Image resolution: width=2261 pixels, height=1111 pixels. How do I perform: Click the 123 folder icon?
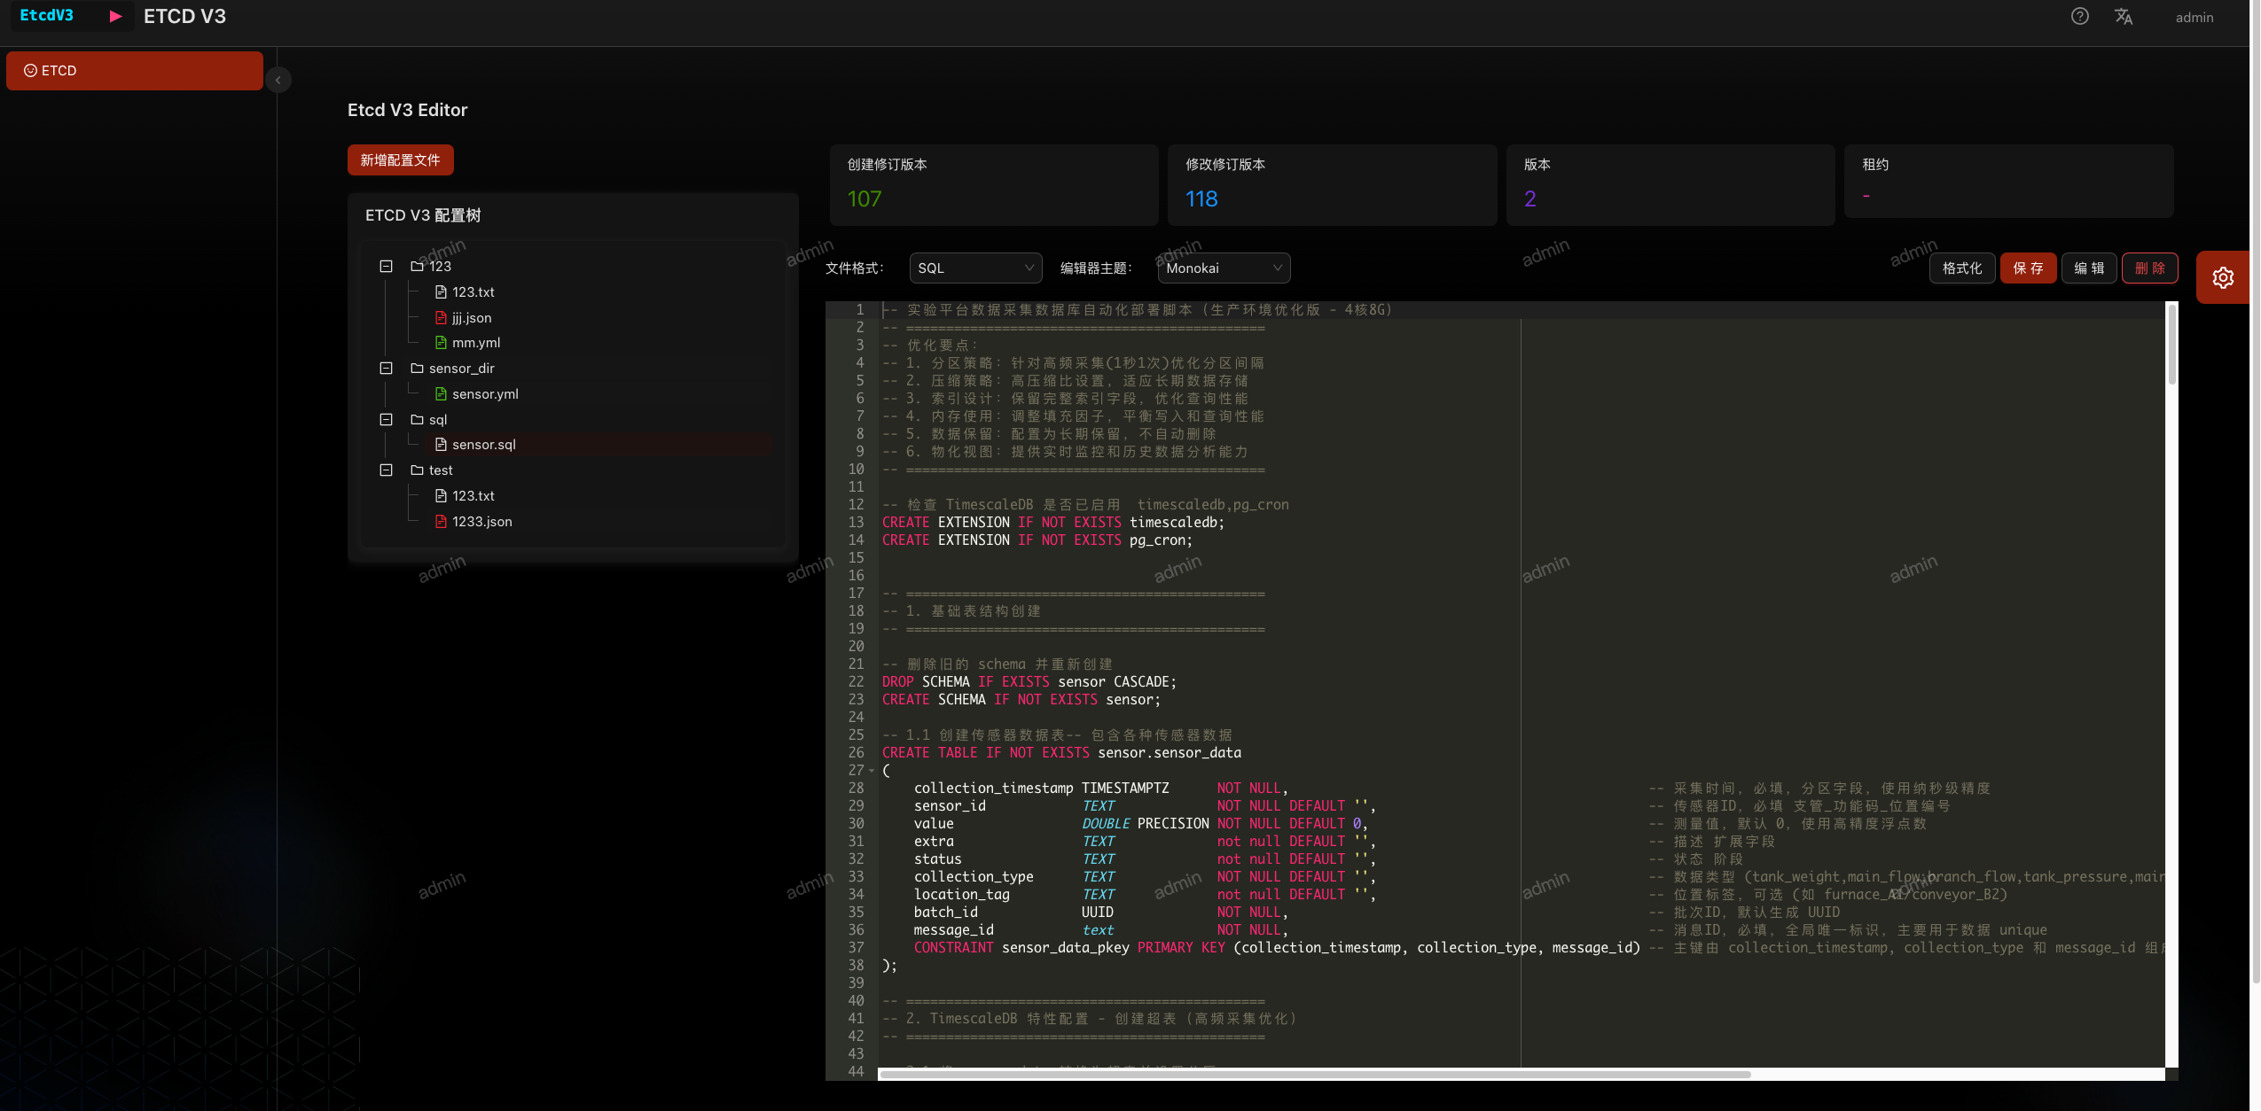click(417, 266)
